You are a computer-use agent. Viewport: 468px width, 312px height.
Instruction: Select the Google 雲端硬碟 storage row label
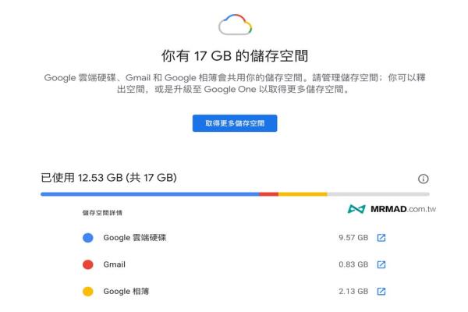(x=135, y=238)
